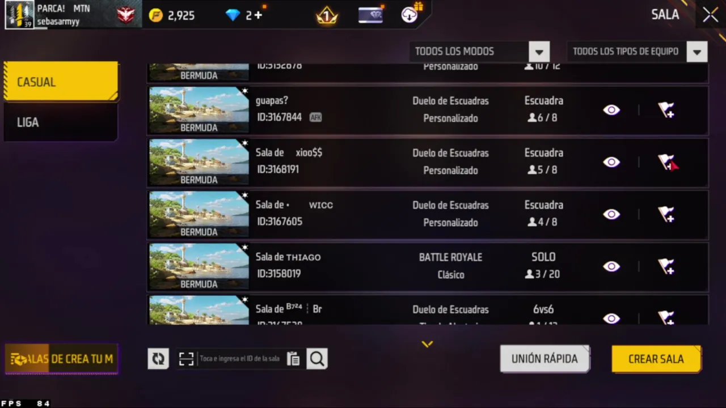726x408 pixels.
Task: Click the yellow down chevron below list
Action: click(x=427, y=344)
